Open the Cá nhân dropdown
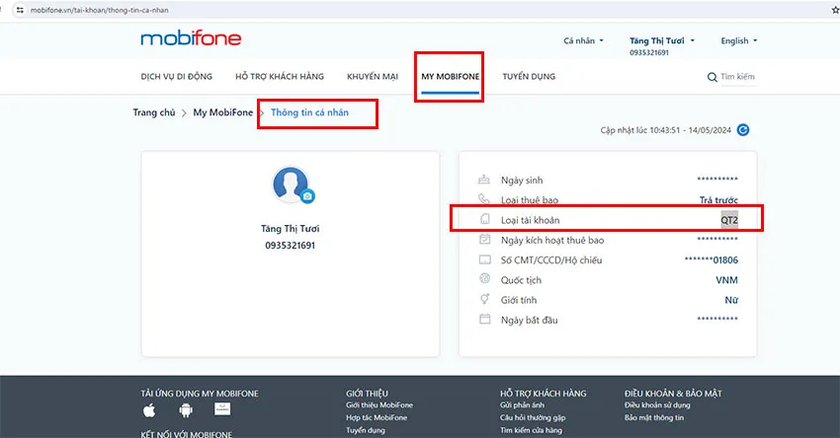Viewport: 840px width, 438px height. 583,40
